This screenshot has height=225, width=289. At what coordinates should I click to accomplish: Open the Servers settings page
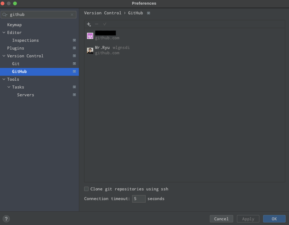40,95
